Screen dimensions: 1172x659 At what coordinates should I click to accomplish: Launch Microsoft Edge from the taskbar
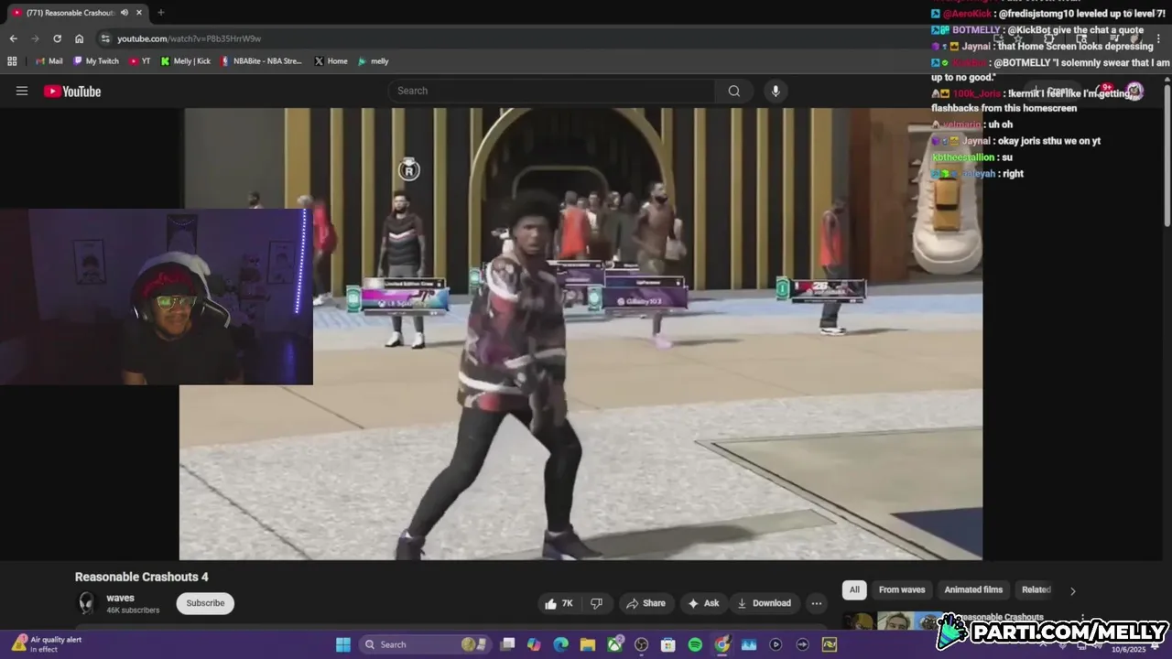[x=560, y=644]
